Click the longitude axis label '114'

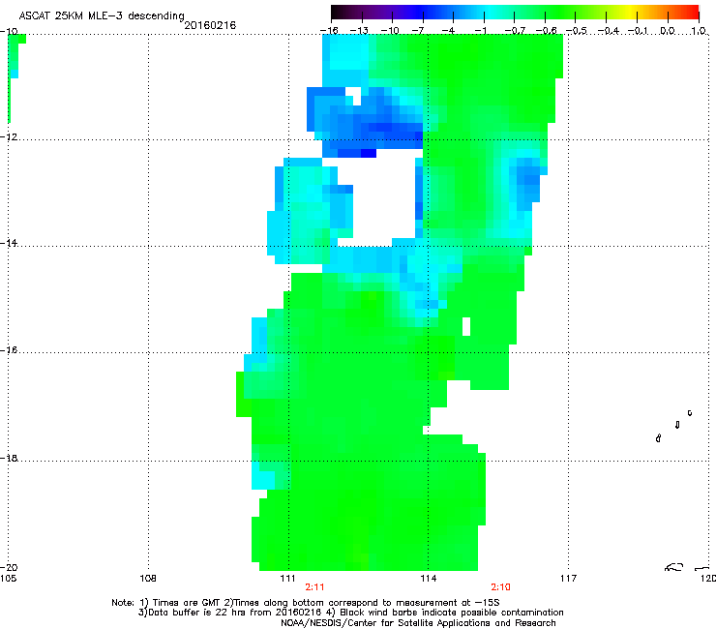428,579
